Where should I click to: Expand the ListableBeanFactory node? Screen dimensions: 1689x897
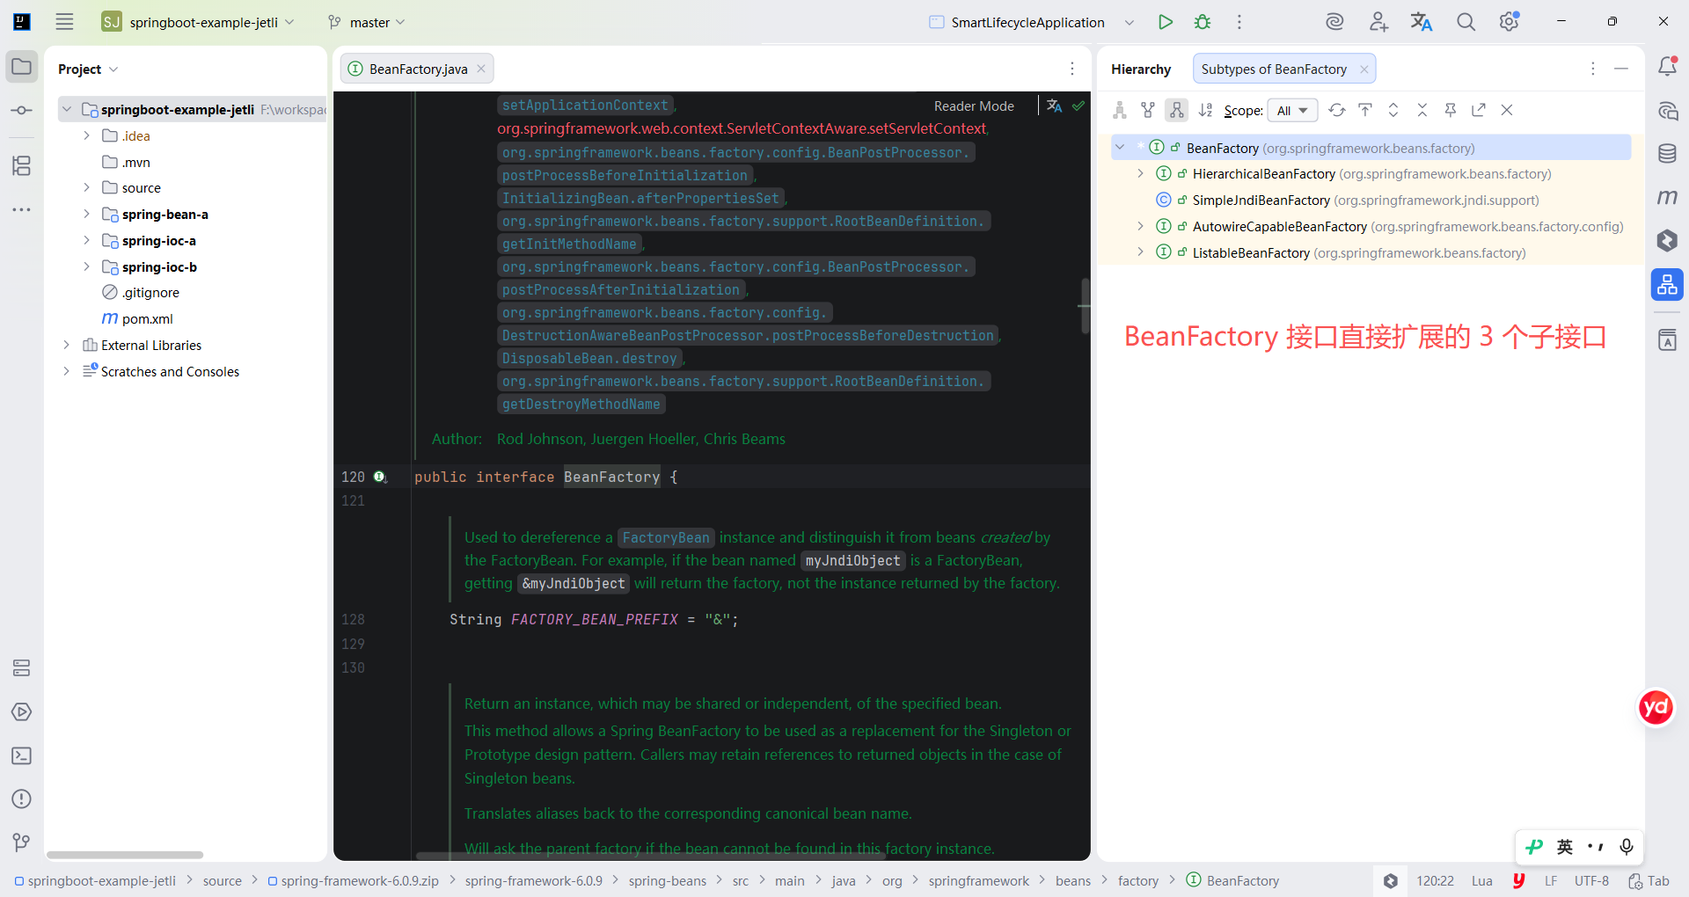click(1141, 253)
